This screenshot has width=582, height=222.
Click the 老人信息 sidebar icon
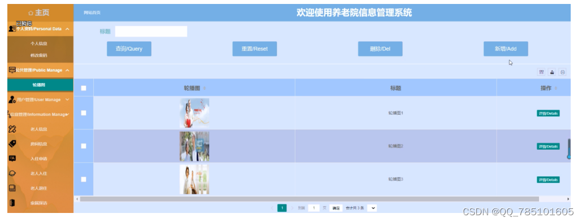(x=12, y=129)
